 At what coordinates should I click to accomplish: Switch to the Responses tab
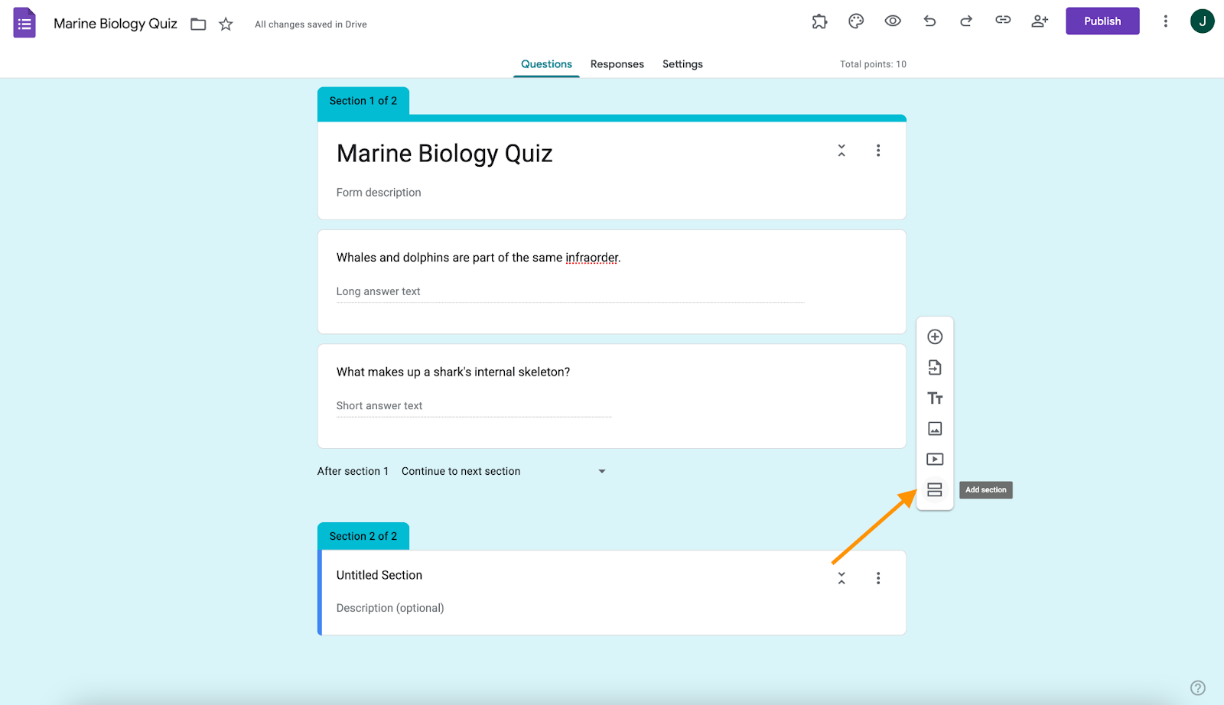pos(617,64)
